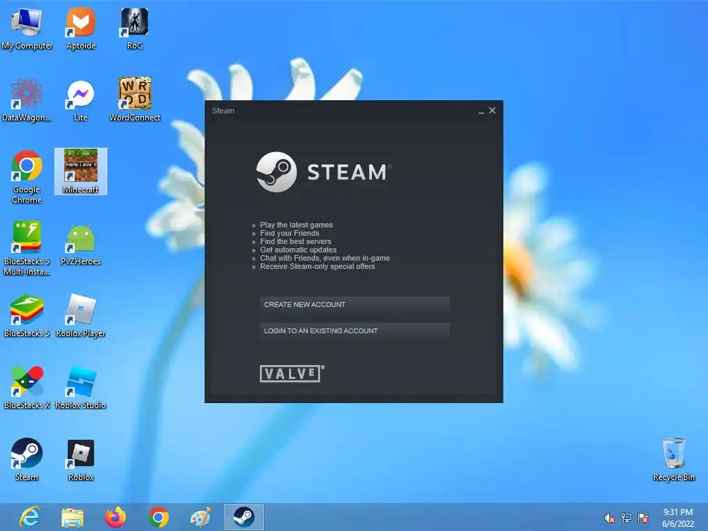Screen dimensions: 708x531
Task: Open File Explorer from taskbar
Action: click(72, 517)
